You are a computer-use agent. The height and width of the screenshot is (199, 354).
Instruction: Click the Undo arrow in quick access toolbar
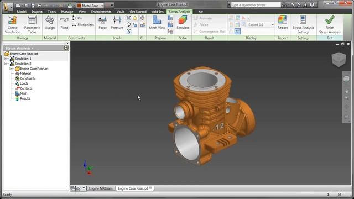pyautogui.click(x=39, y=6)
